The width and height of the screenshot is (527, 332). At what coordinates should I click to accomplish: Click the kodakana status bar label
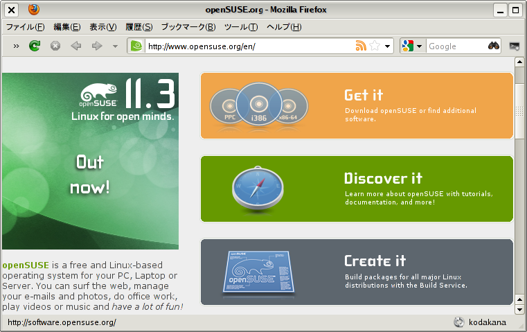(488, 322)
